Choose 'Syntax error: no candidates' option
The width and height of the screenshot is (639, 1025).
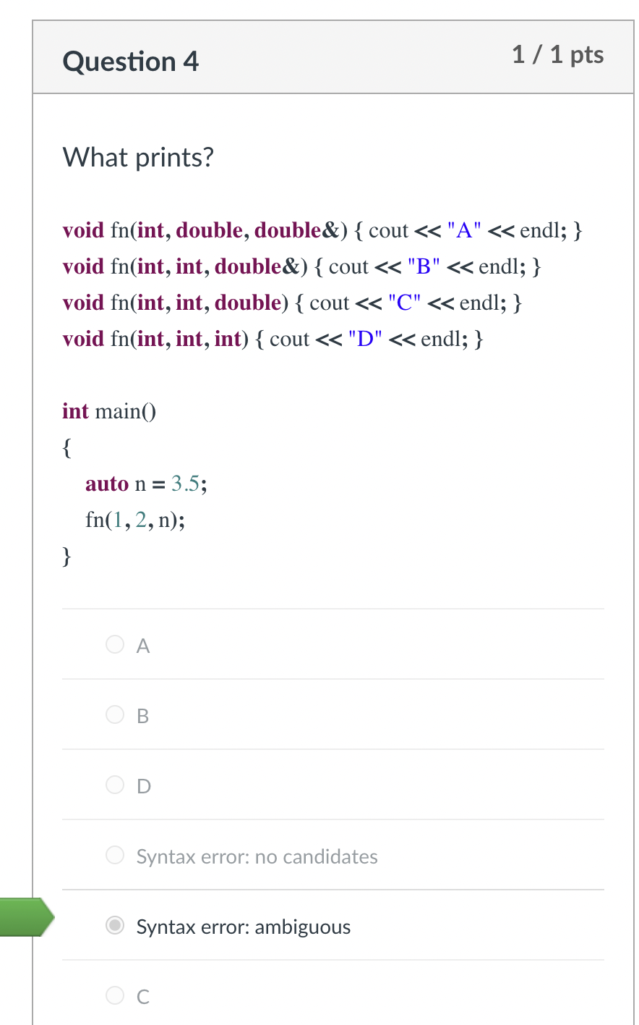coord(114,855)
